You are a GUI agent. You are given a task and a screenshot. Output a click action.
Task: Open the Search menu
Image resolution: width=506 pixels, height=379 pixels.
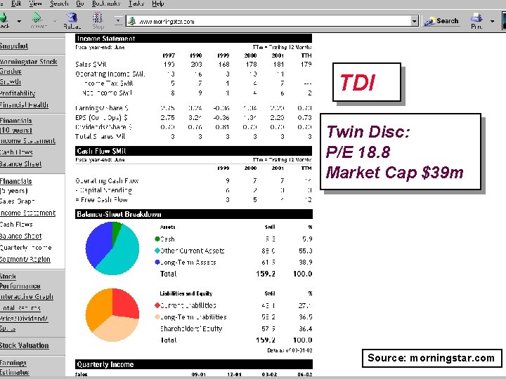(59, 4)
